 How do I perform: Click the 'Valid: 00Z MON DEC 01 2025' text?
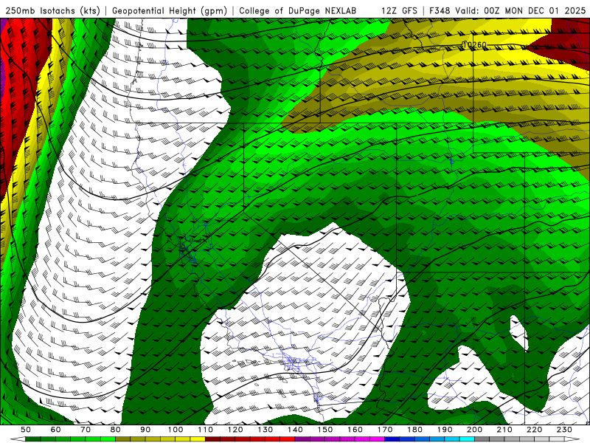coord(520,10)
